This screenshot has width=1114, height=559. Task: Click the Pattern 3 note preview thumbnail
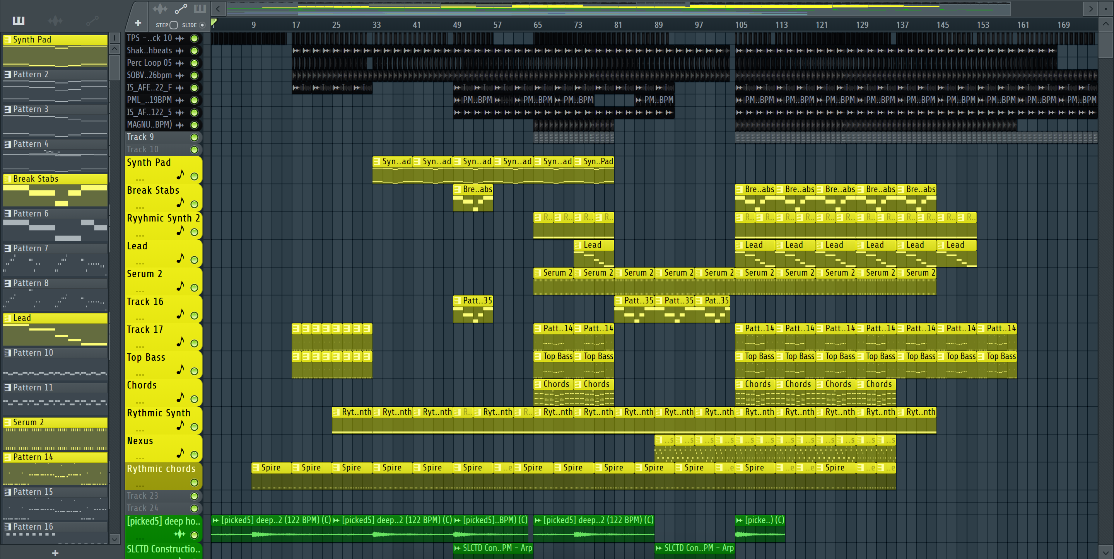tap(55, 126)
